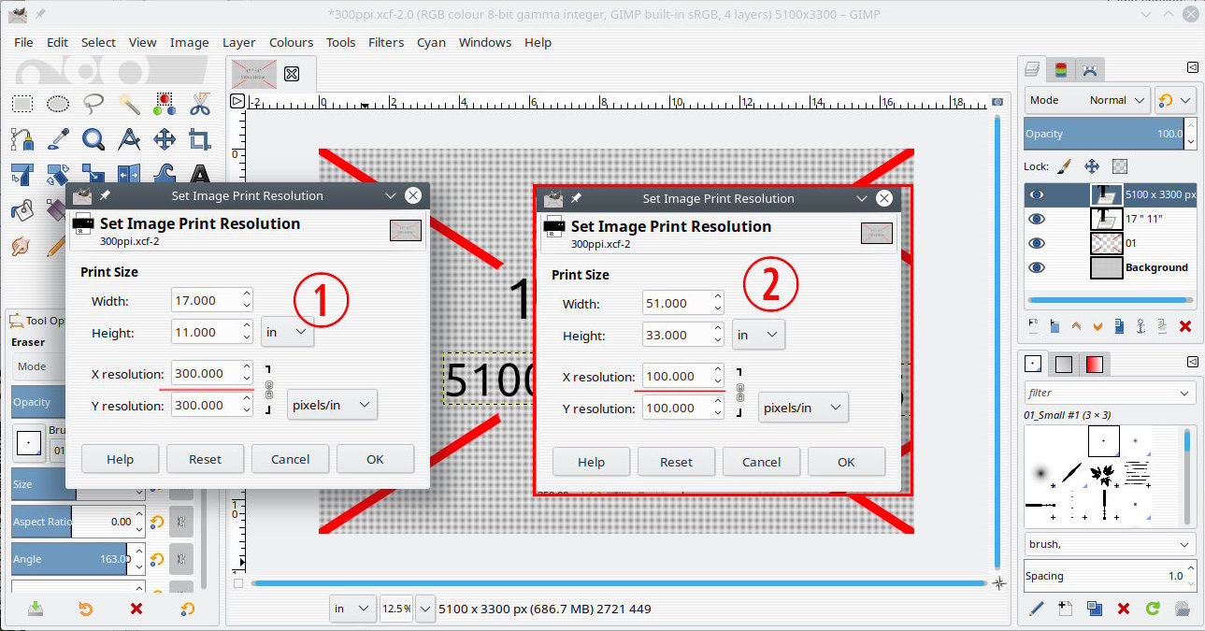Viewport: 1205px width, 631px height.
Task: Open the Colours menu
Action: (x=291, y=42)
